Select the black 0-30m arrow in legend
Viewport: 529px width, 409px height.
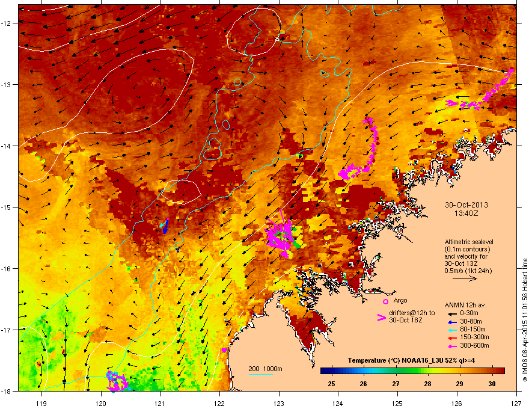click(x=451, y=313)
